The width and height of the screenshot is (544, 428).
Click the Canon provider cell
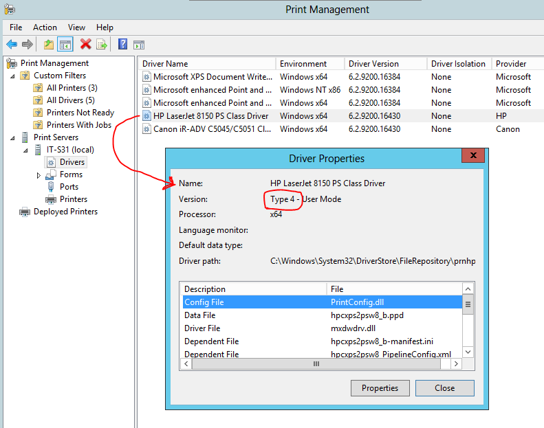click(508, 129)
